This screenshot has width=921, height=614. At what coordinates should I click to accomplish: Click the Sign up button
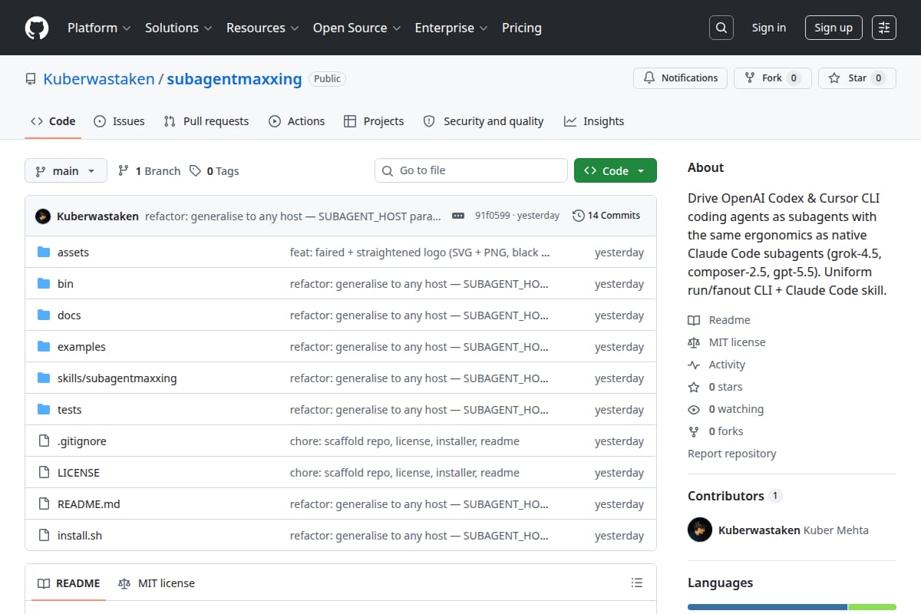[834, 28]
